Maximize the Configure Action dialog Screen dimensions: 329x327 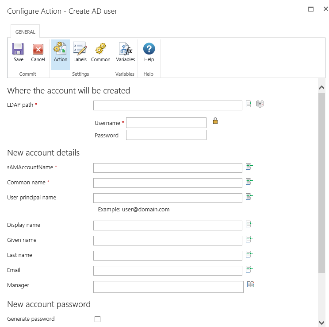pyautogui.click(x=311, y=9)
